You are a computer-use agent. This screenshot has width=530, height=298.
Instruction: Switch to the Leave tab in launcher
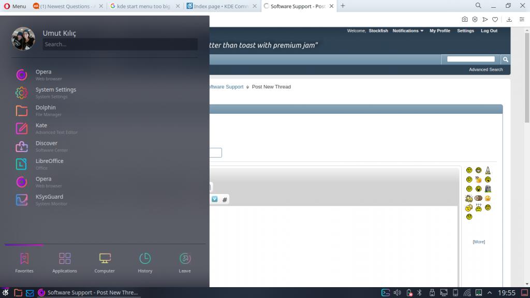point(185,263)
